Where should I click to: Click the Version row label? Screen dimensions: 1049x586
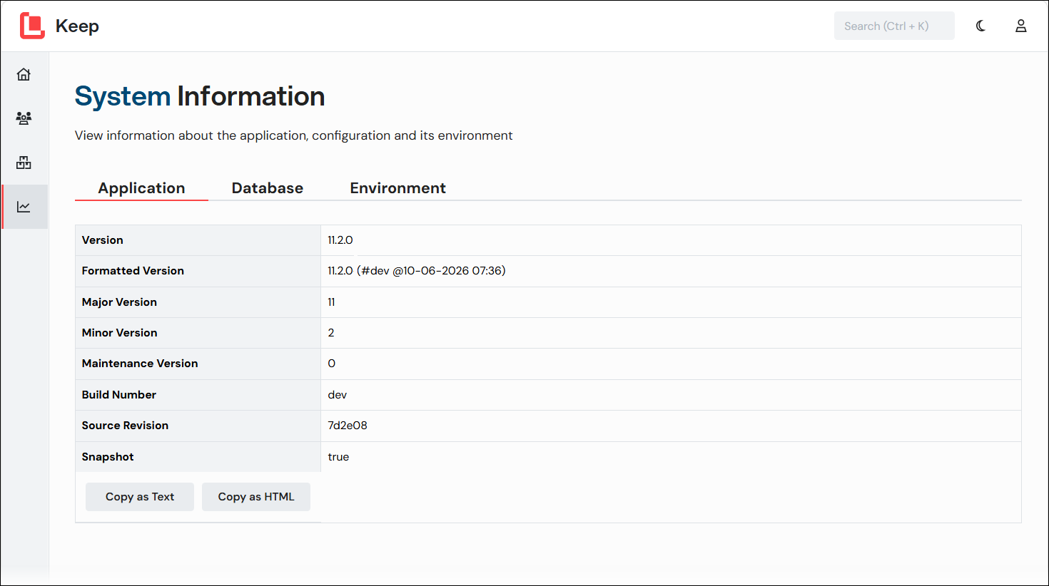[103, 240]
